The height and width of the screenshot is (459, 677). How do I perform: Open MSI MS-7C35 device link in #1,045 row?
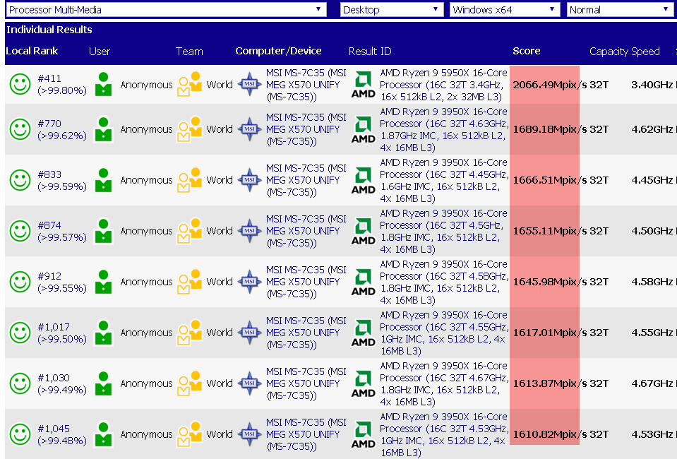coord(306,434)
